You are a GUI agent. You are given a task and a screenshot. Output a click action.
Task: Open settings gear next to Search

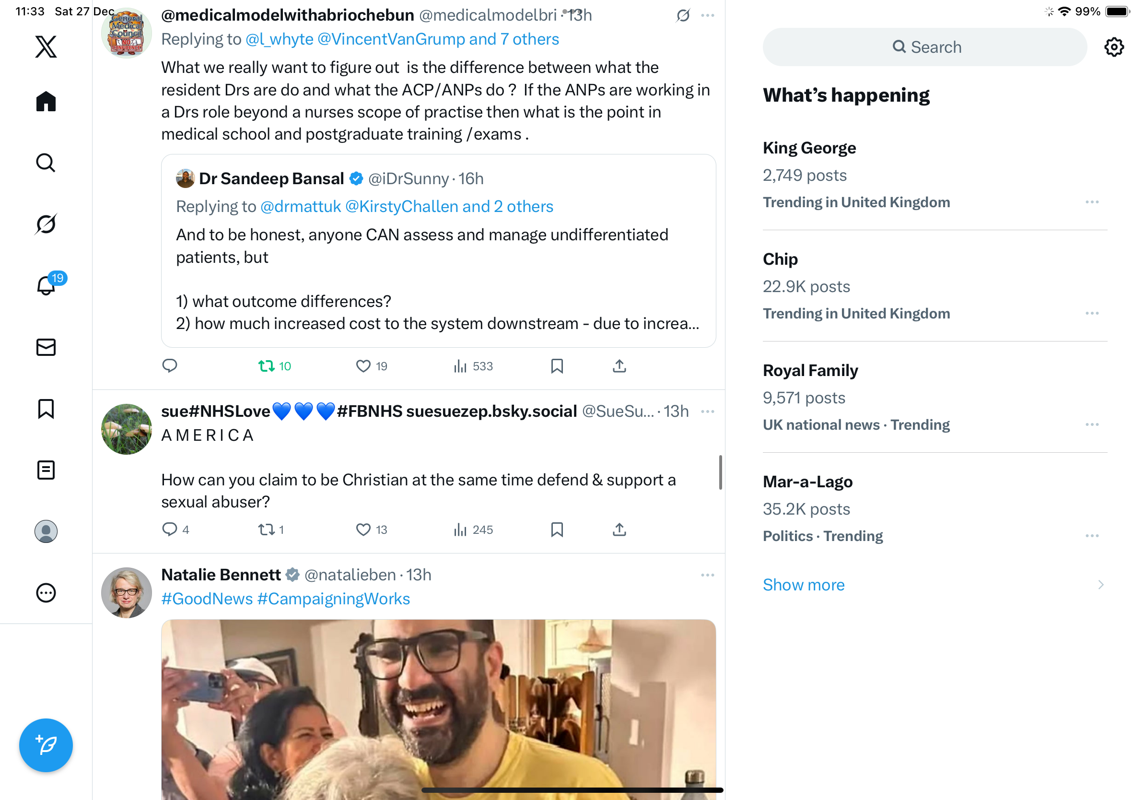pyautogui.click(x=1113, y=47)
